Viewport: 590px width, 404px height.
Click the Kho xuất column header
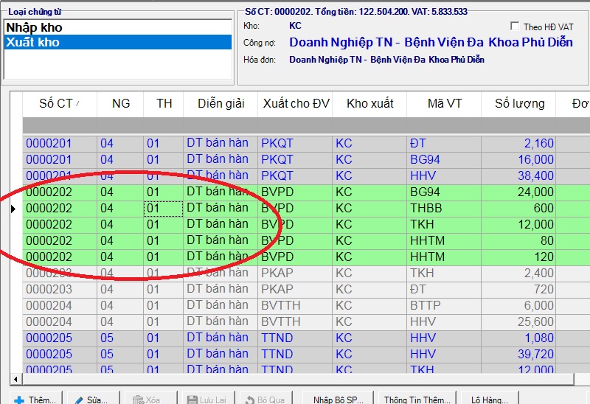click(370, 103)
